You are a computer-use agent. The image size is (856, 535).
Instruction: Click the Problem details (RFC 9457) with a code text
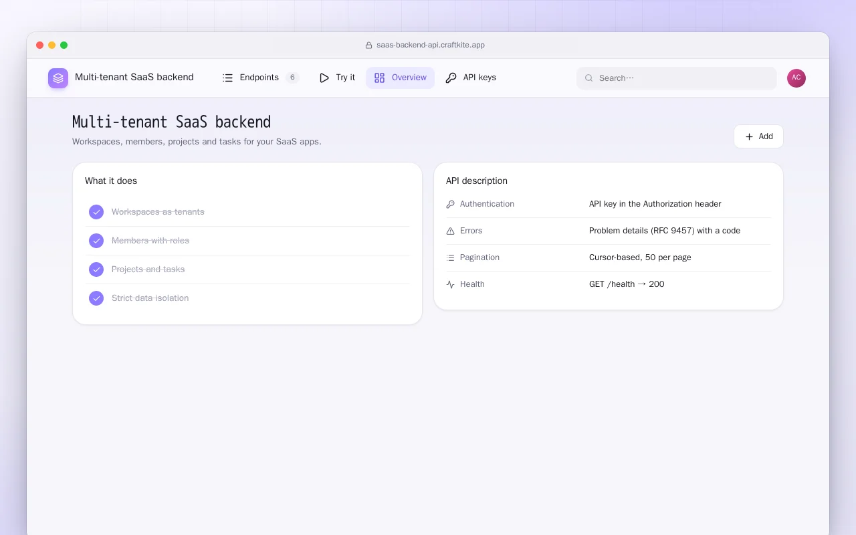(665, 231)
